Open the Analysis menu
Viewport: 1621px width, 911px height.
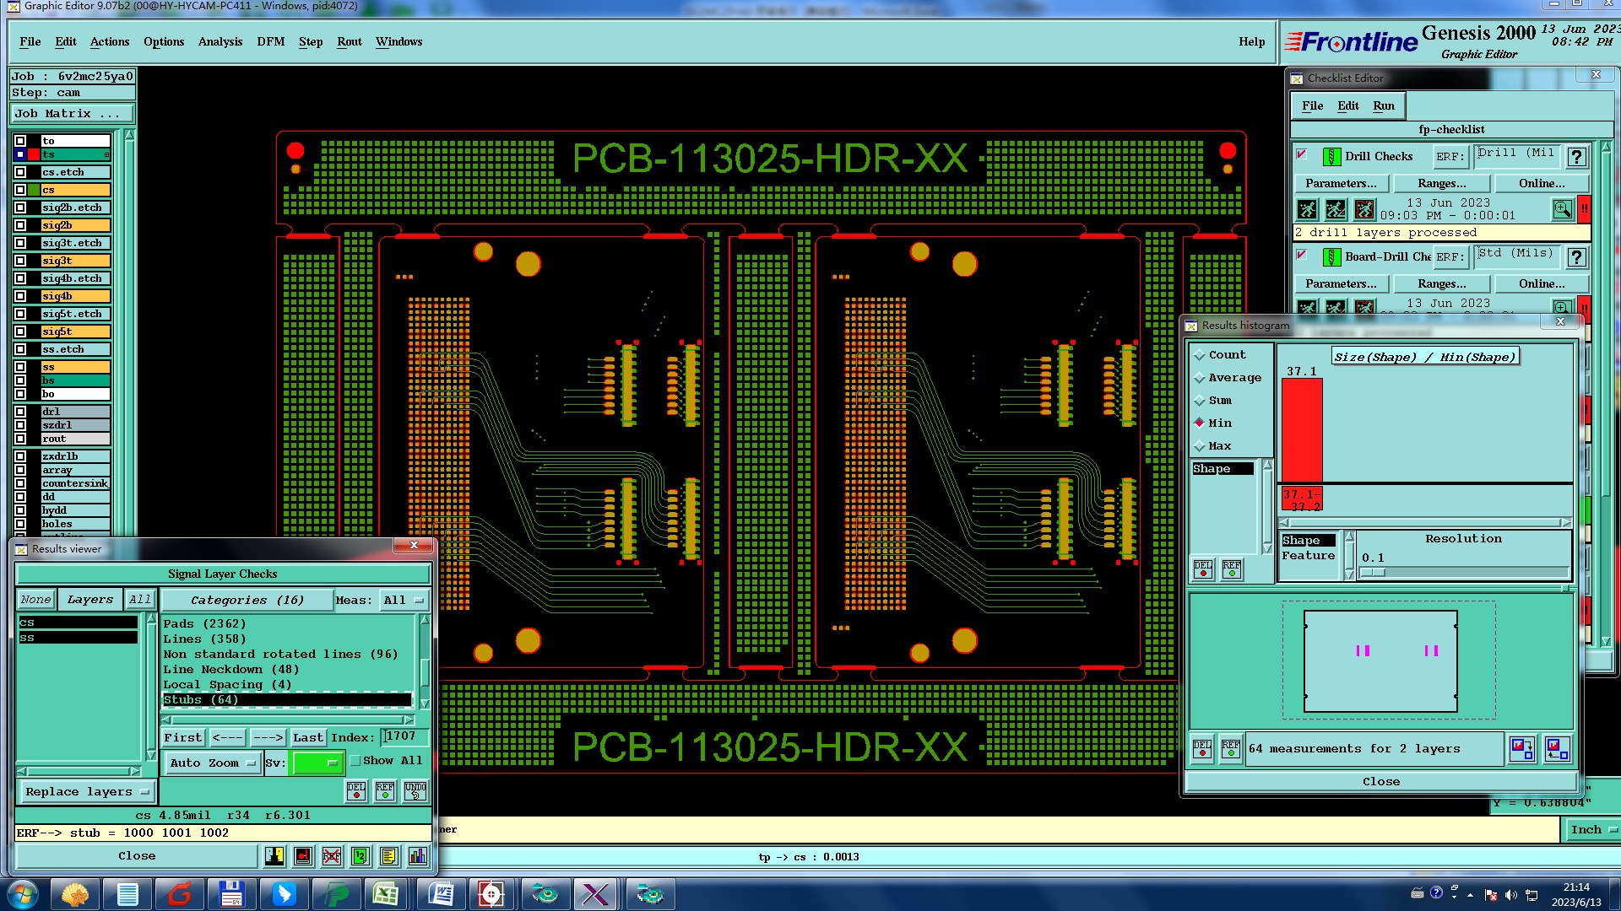point(220,41)
